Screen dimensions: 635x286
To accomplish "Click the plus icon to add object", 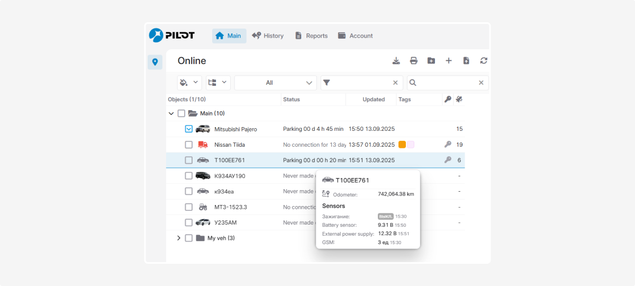I will pos(449,61).
